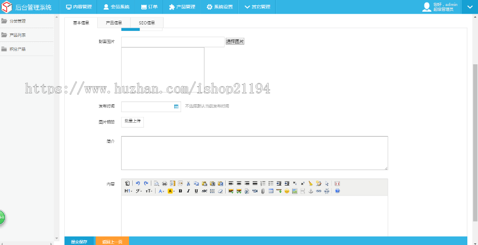Switch to the 基本信息 tab
Image resolution: width=478 pixels, height=245 pixels.
click(81, 22)
